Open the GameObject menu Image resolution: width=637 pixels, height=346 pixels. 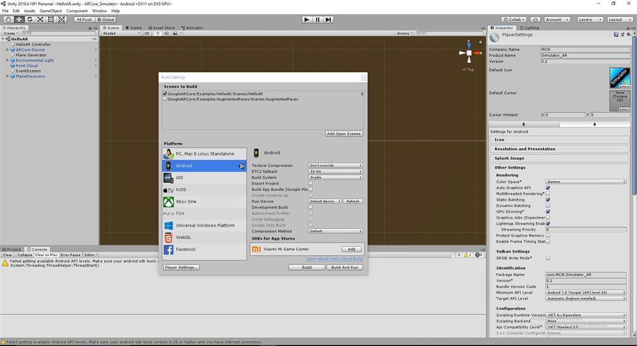click(x=51, y=11)
